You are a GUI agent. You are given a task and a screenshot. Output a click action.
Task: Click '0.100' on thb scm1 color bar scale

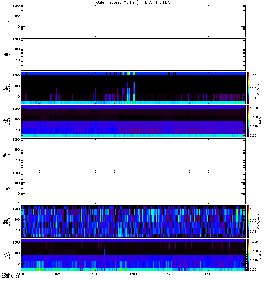coord(254,117)
